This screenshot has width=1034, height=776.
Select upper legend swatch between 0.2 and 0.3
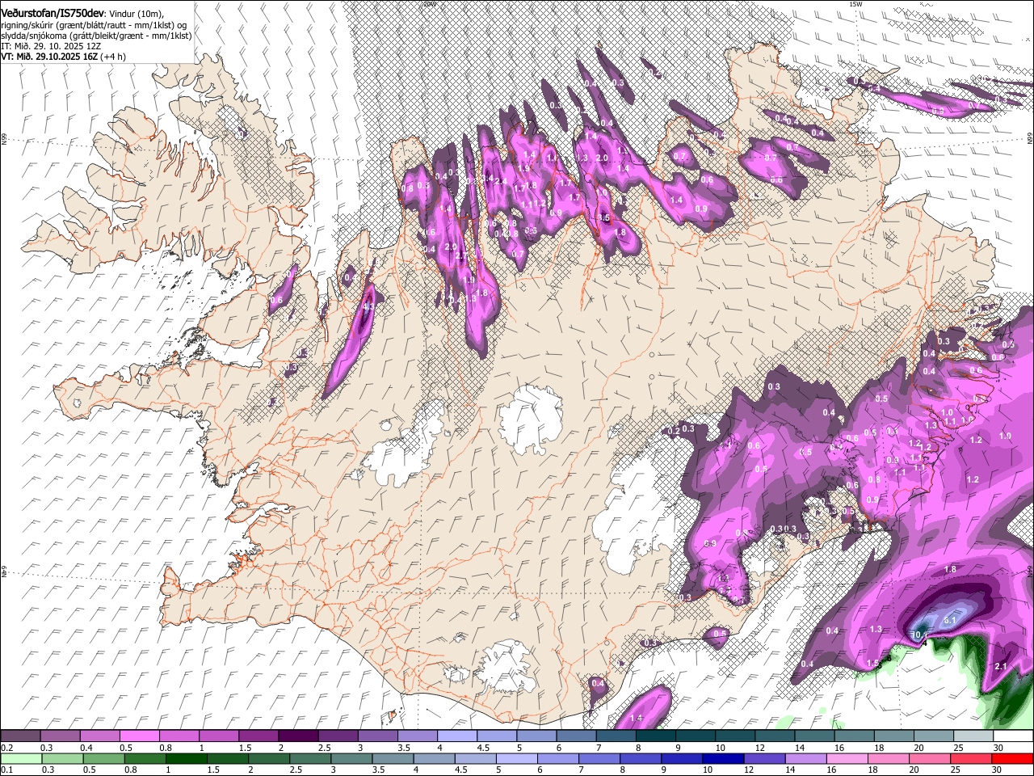pos(20,736)
